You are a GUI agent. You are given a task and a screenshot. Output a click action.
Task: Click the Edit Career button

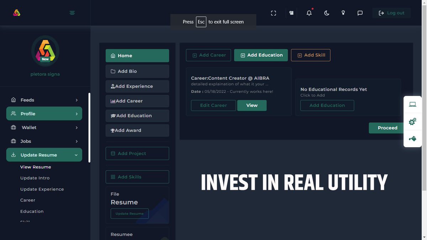[213, 105]
